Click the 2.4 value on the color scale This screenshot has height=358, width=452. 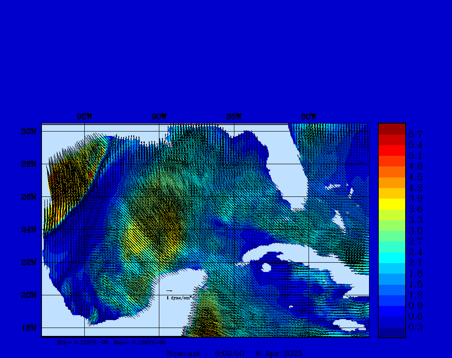pyautogui.click(x=415, y=252)
